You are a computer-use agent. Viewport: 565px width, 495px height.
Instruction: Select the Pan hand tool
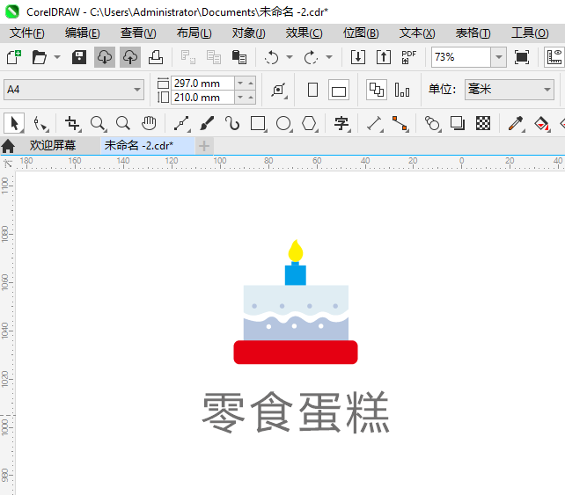[x=149, y=123]
